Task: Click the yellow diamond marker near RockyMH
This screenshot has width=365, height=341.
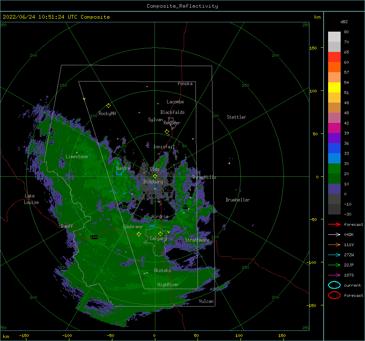Action: coord(108,106)
